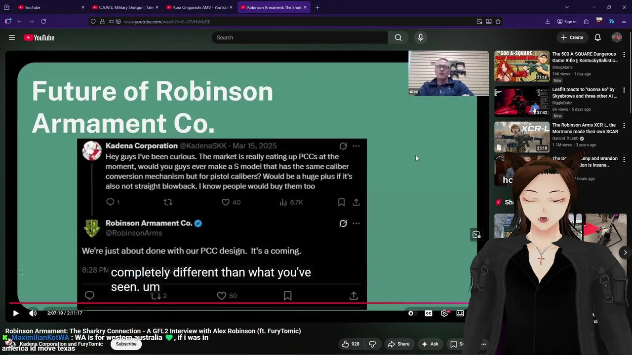Screen dimensions: 632x355
Task: Like the video with 928 likes
Action: coord(351,344)
